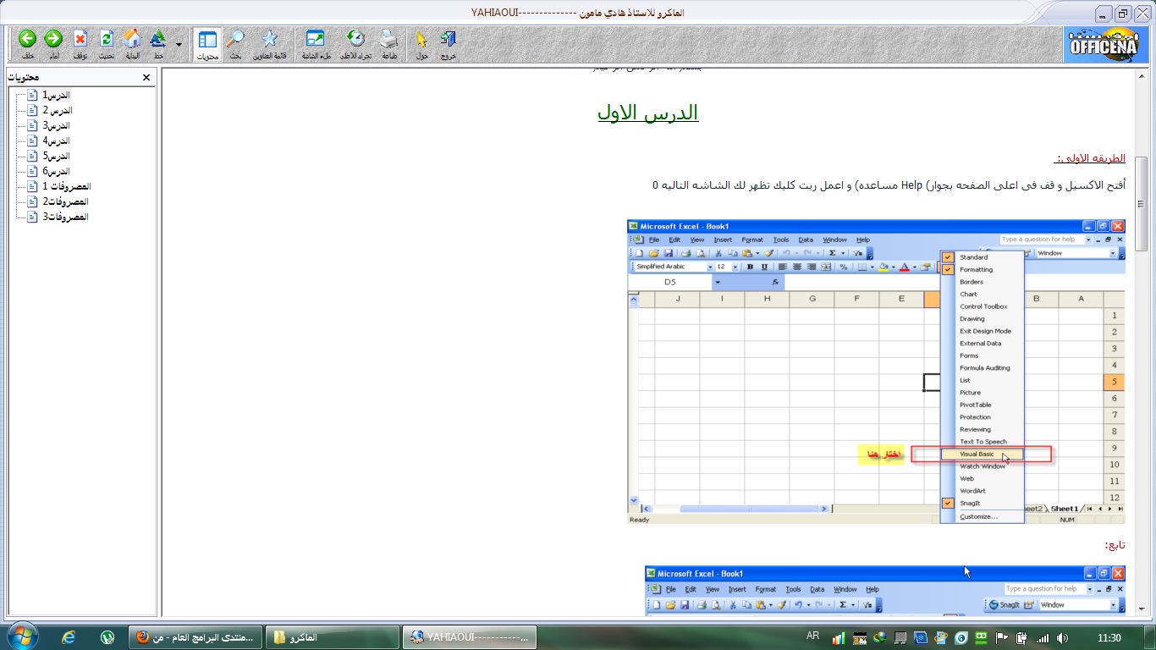Print the page with طباعة icon
1156x650 pixels.
pos(389,44)
